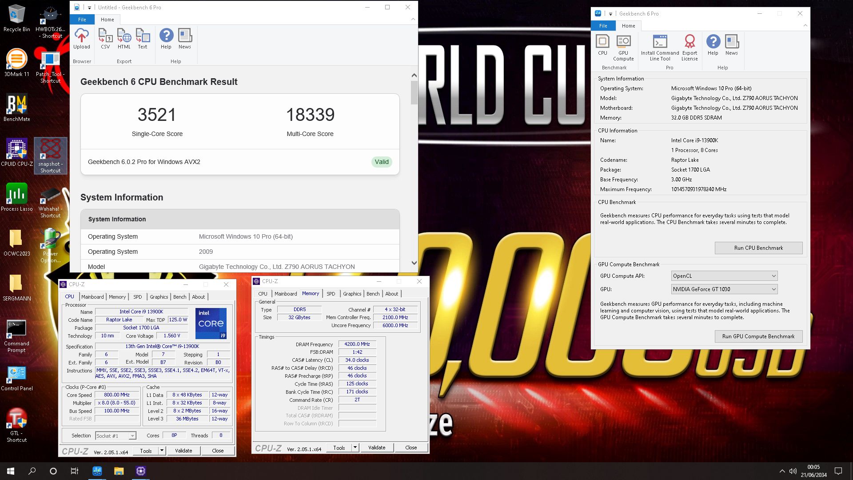The height and width of the screenshot is (480, 853).
Task: Open the notification center icon on taskbar
Action: click(838, 471)
